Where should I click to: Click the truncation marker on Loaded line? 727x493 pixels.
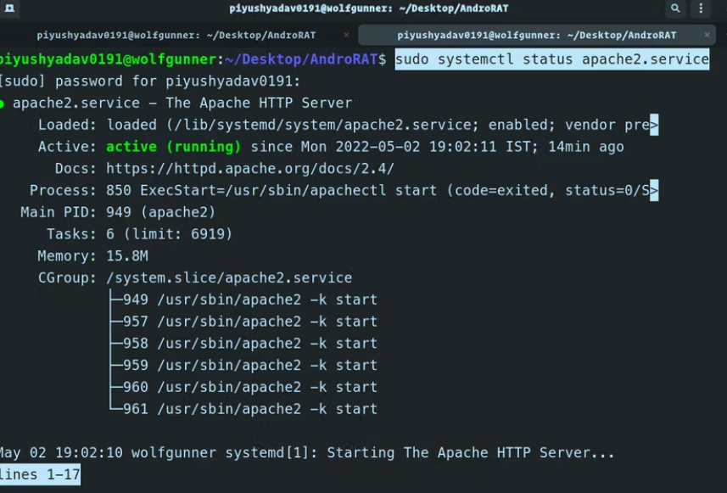tap(654, 125)
